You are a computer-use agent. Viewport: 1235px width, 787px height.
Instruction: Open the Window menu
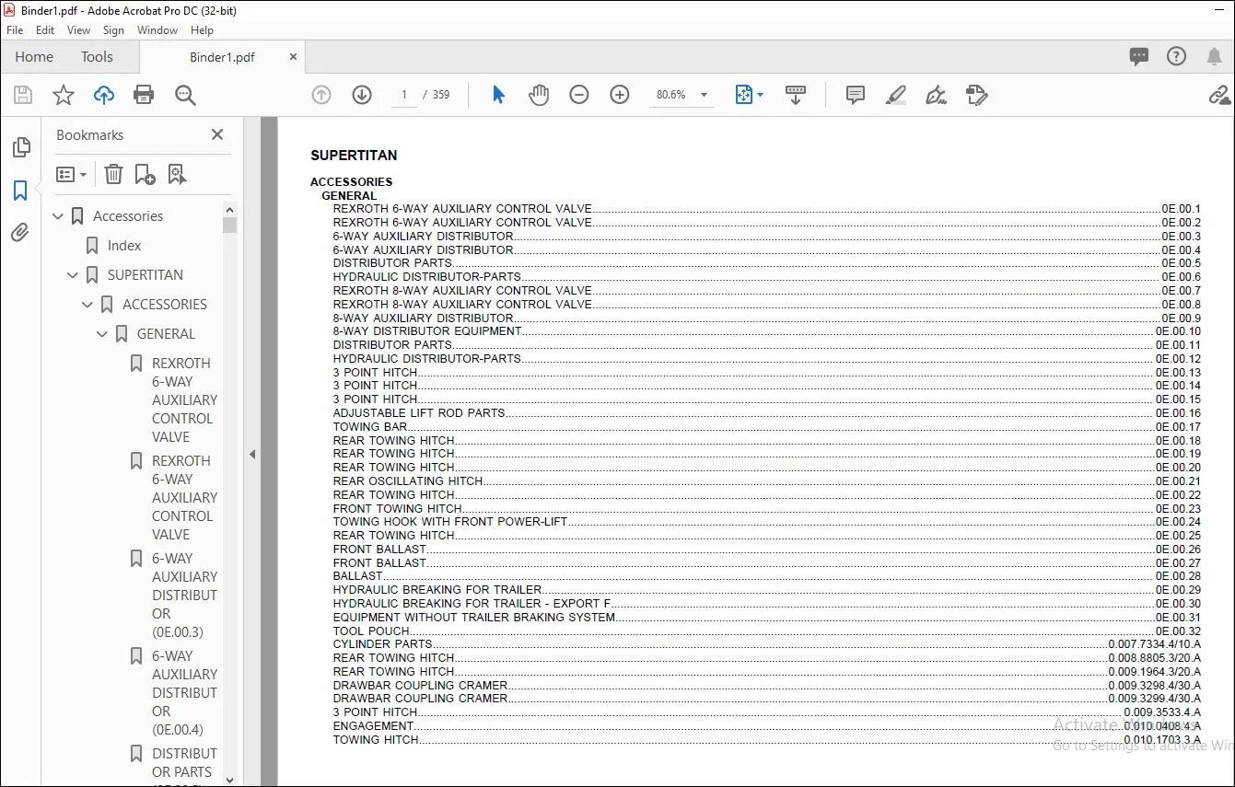coord(157,30)
